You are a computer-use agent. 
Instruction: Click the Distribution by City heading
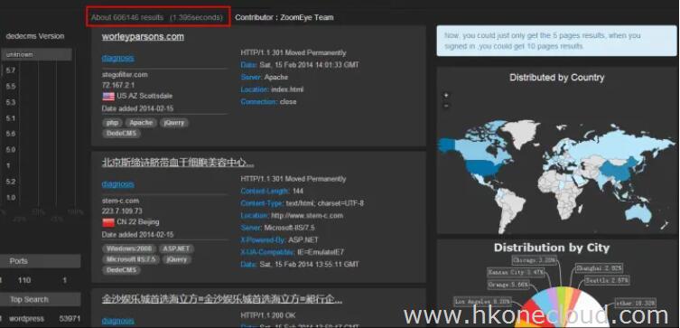click(x=551, y=248)
